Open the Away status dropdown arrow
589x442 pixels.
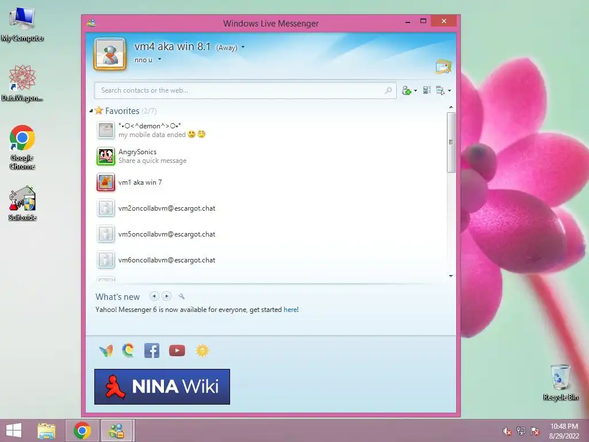[243, 47]
